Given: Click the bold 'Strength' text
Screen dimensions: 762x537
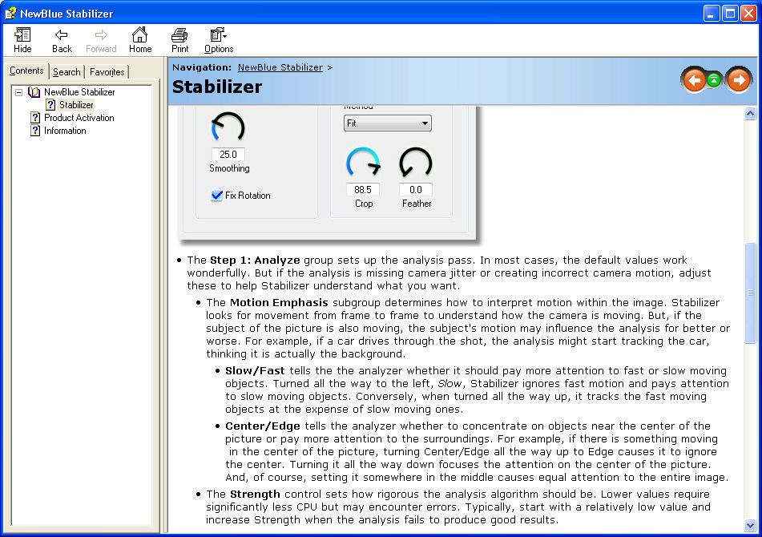Looking at the screenshot, I should pyautogui.click(x=255, y=495).
